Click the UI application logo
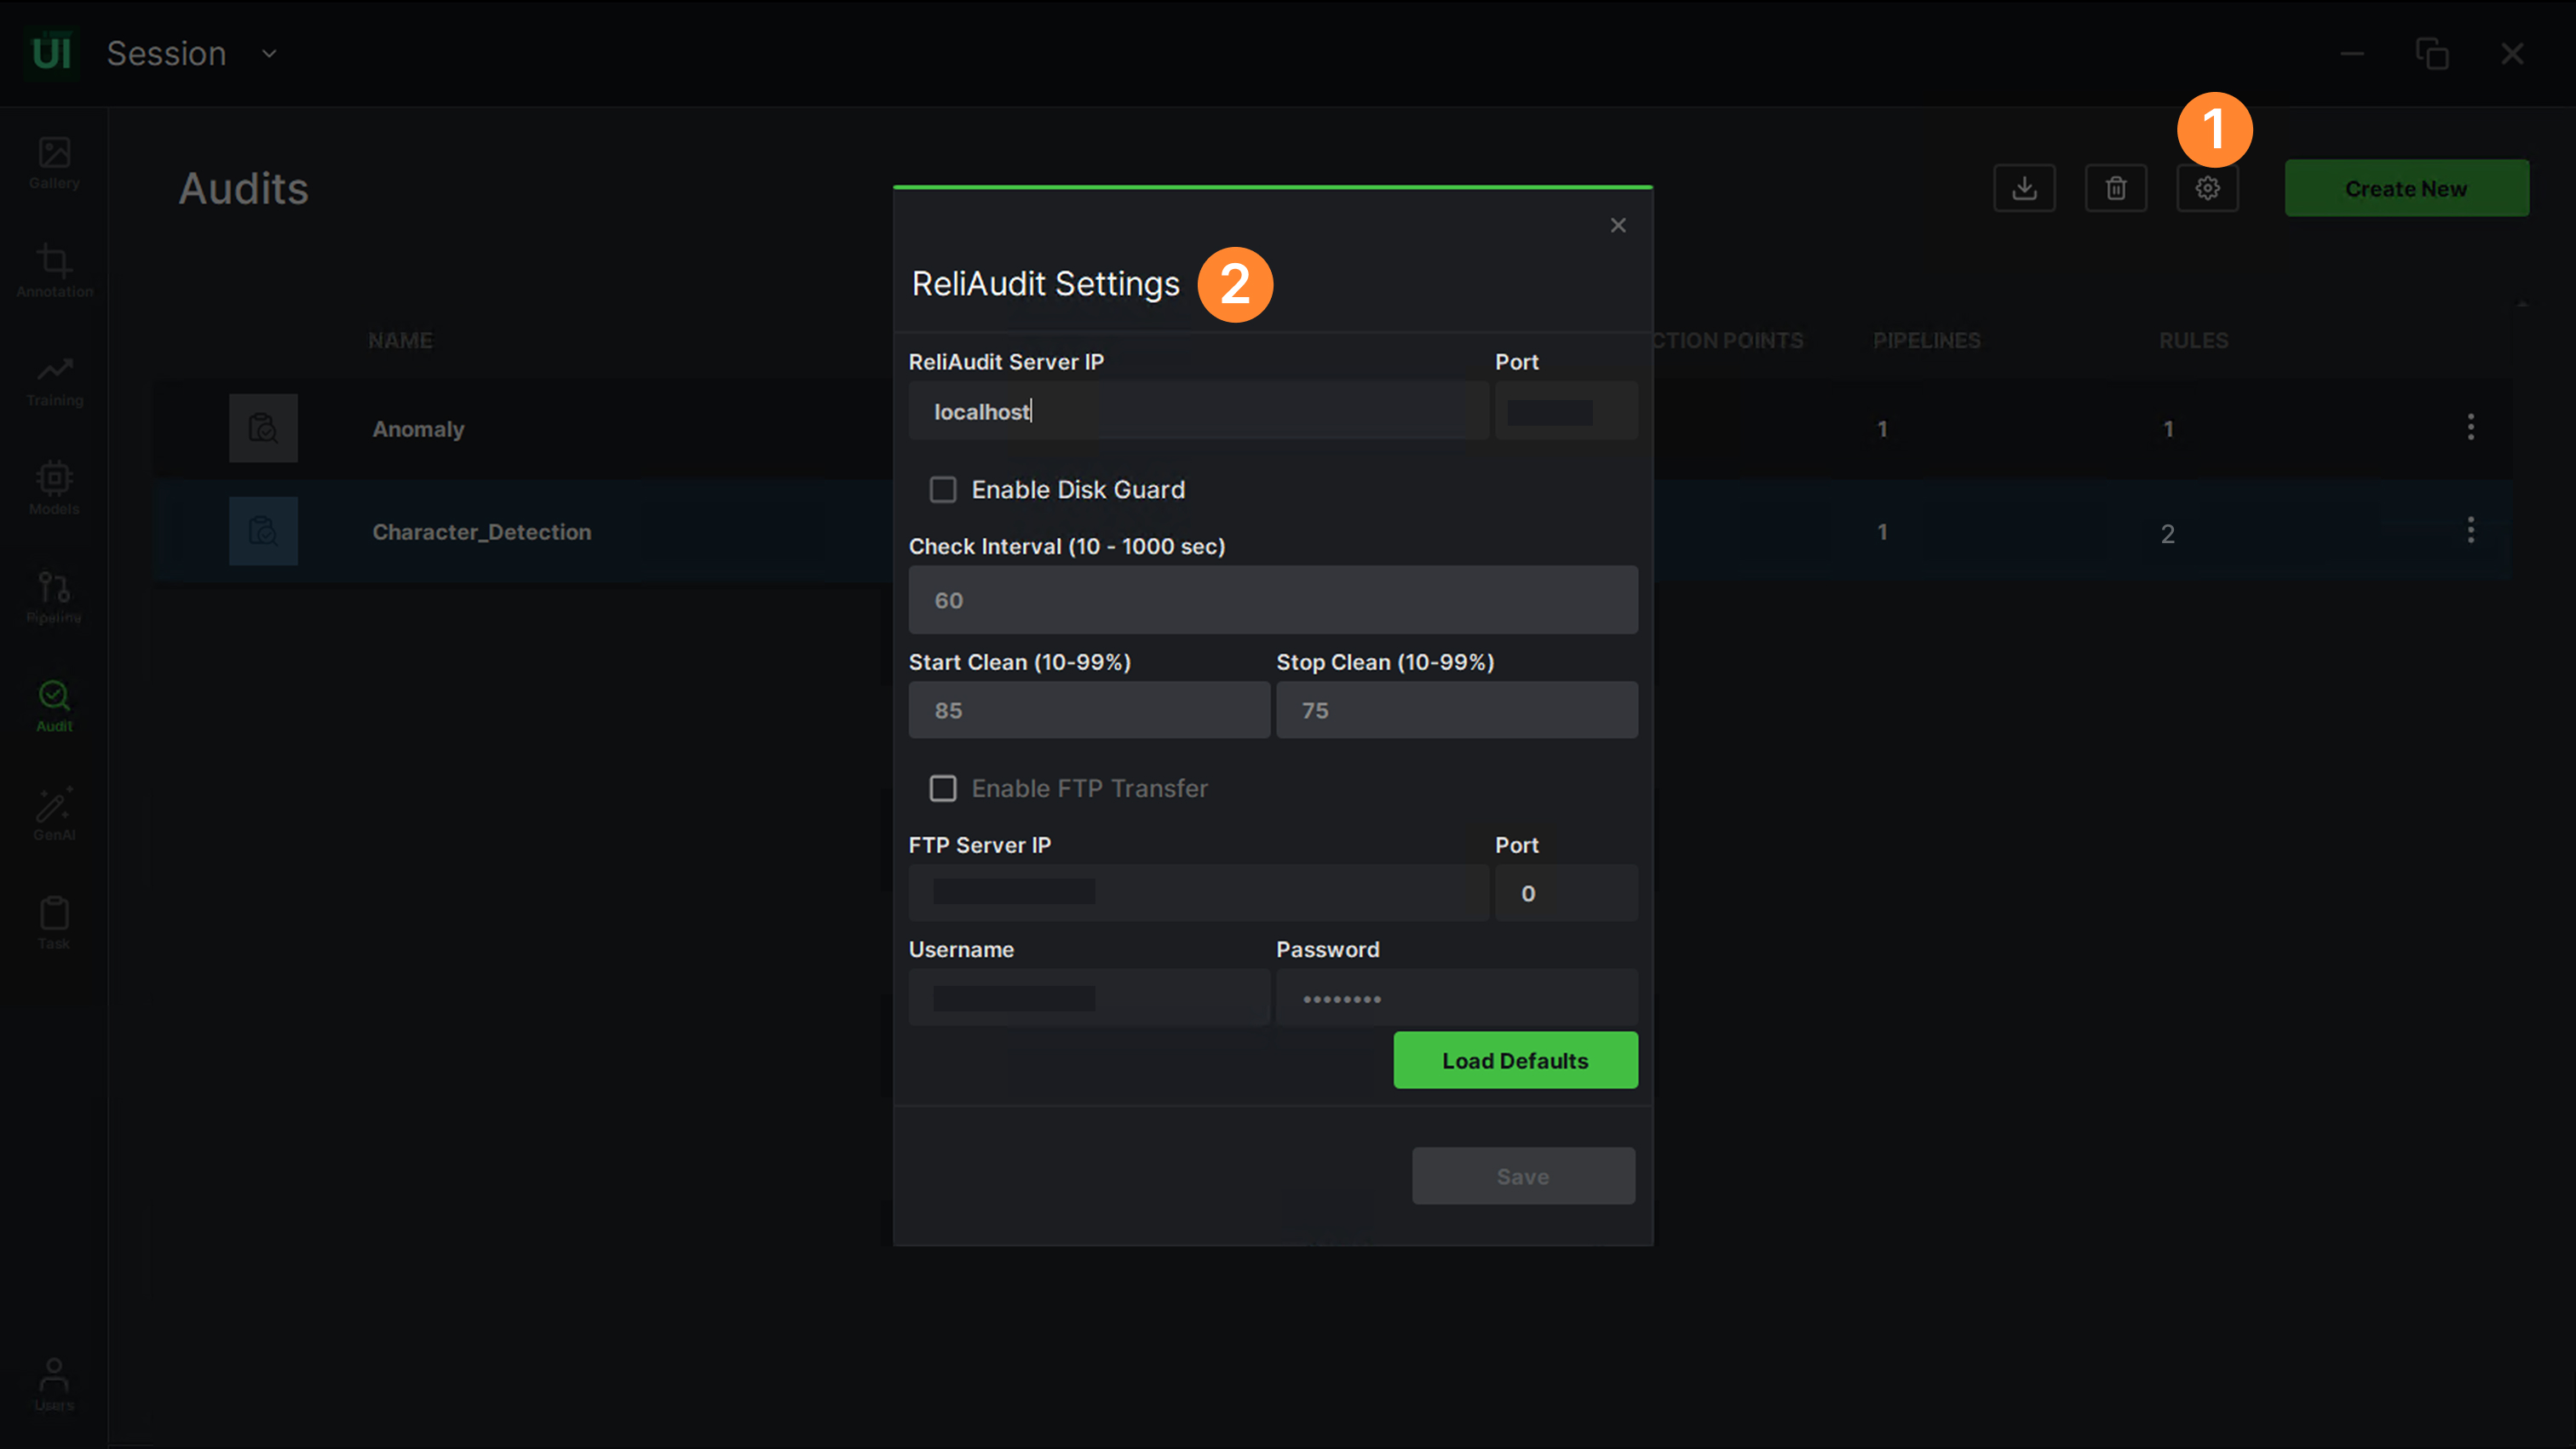 click(51, 53)
